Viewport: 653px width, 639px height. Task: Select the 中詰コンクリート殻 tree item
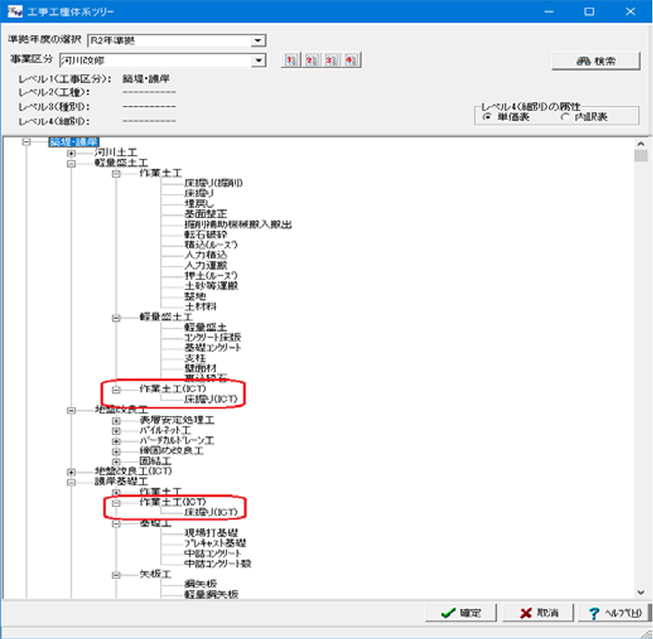click(218, 565)
